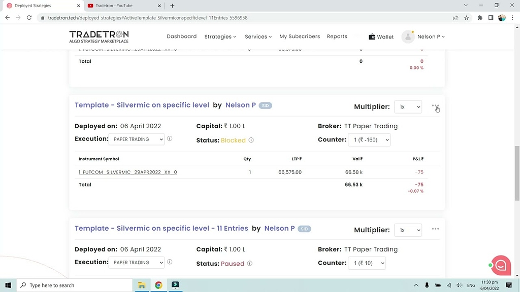Open the Counter dropdown showing 1 (₹ -160)
Viewport: 520px width, 292px height.
[369, 139]
